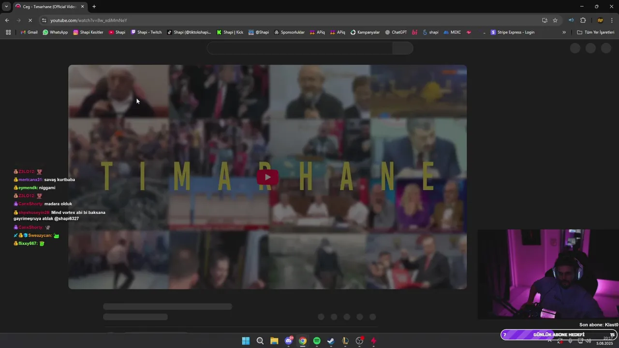This screenshot has height=348, width=619.
Task: Open the WhatsApp bookmark
Action: [x=55, y=32]
